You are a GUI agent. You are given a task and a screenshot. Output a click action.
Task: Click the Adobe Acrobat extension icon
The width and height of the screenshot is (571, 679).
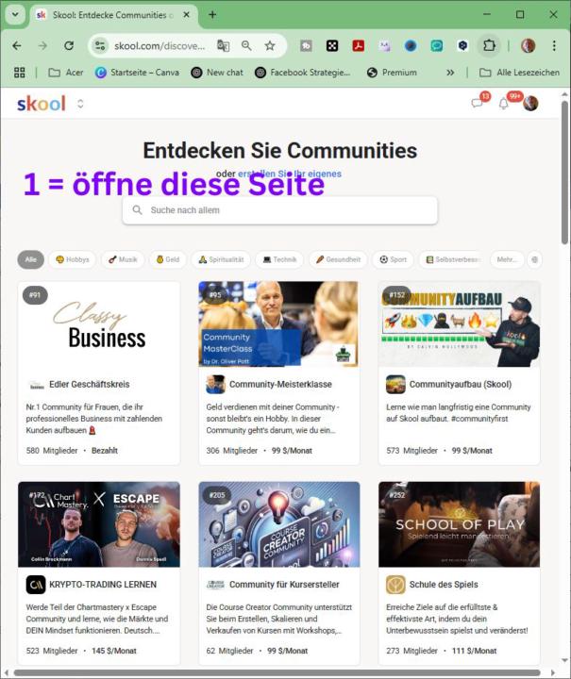[x=359, y=45]
